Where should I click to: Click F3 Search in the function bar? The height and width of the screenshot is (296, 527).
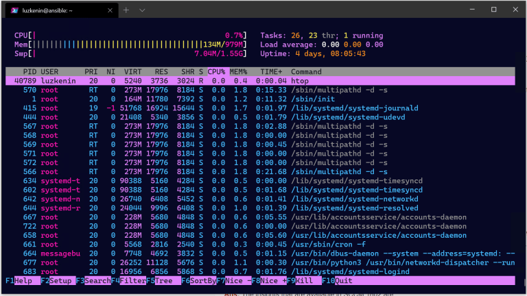point(93,280)
